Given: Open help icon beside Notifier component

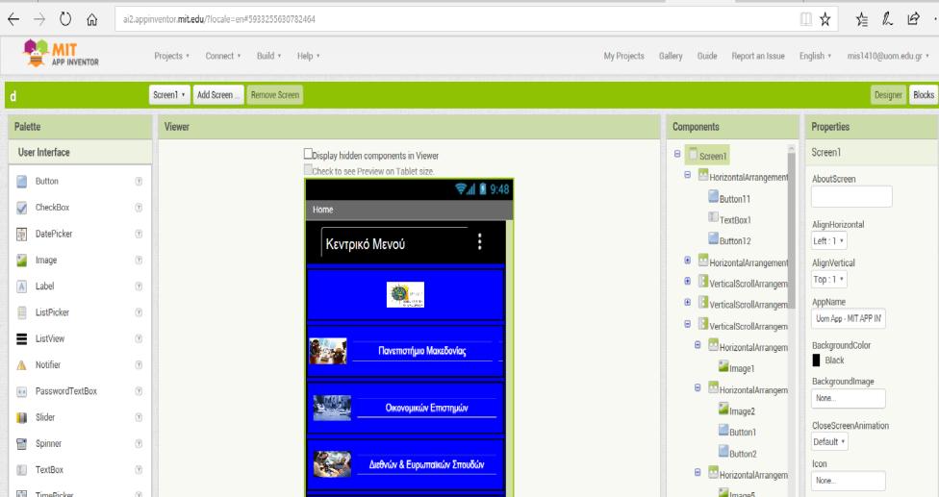Looking at the screenshot, I should point(139,365).
